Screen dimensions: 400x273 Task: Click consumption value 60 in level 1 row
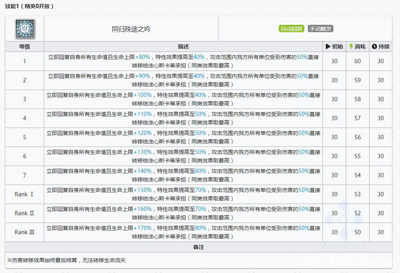point(357,61)
